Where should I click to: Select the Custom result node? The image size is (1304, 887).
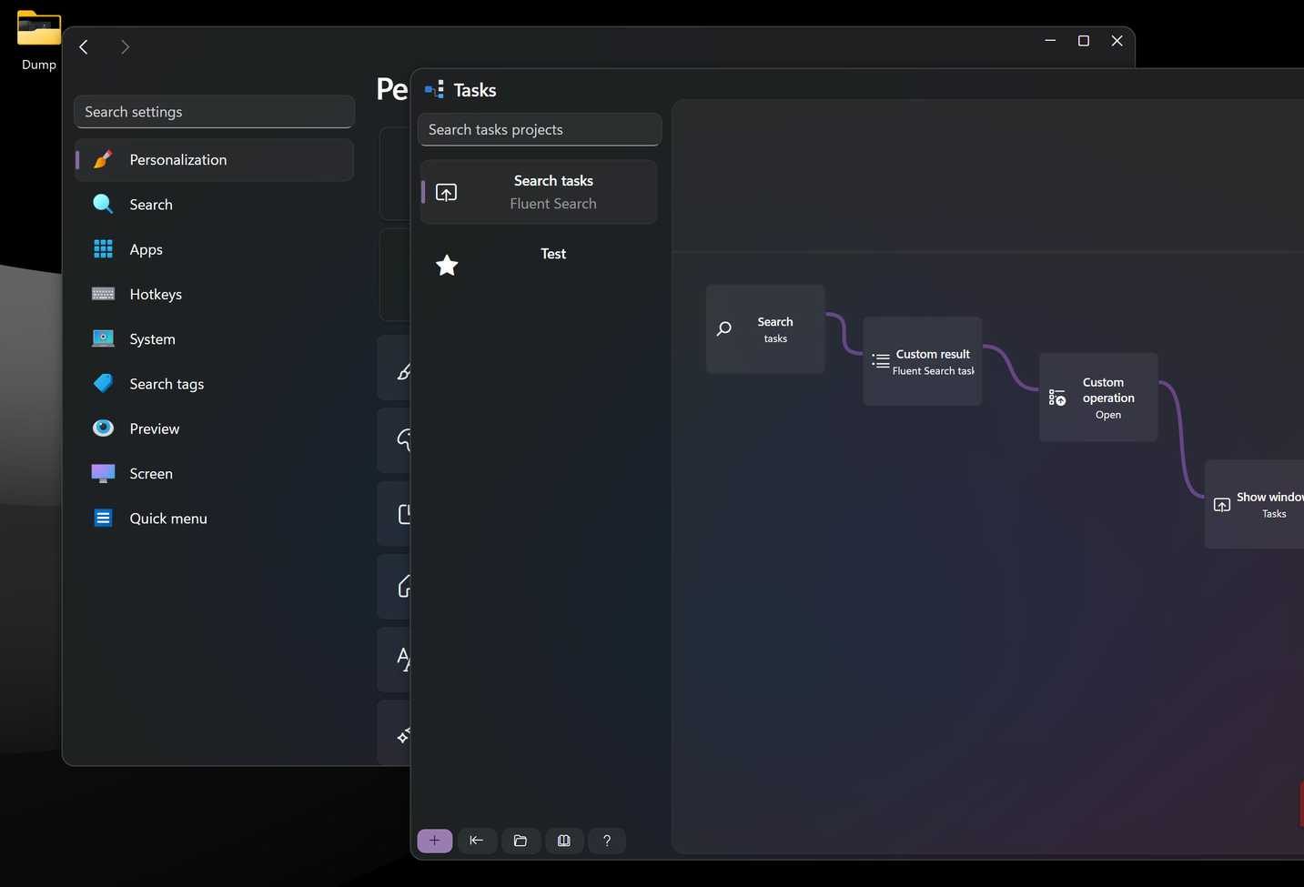pos(922,361)
